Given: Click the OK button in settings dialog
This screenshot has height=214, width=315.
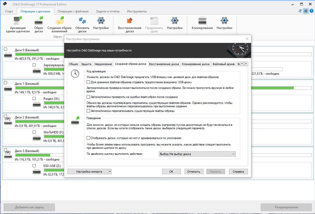Looking at the screenshot, I should [x=171, y=172].
